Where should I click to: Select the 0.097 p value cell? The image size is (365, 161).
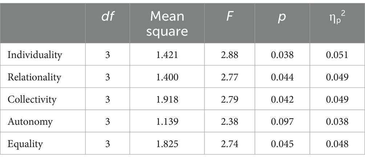pos(282,122)
